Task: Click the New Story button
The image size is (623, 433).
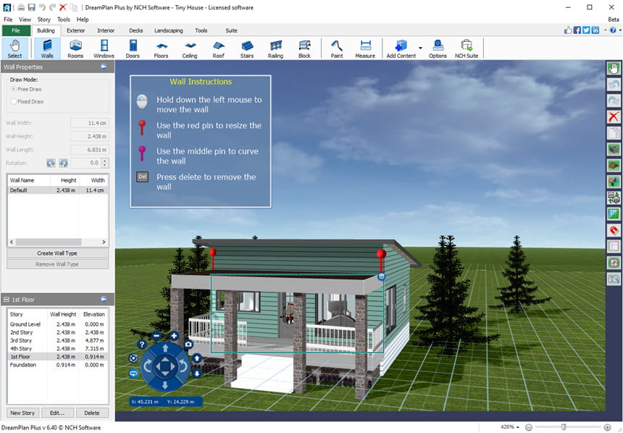Action: (22, 413)
